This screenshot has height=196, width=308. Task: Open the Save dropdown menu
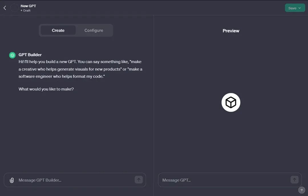tap(295, 8)
